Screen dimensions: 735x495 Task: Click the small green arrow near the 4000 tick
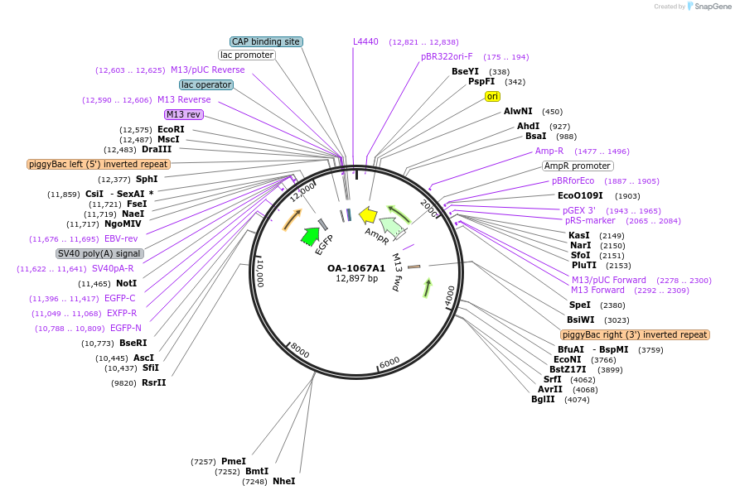pos(427,287)
